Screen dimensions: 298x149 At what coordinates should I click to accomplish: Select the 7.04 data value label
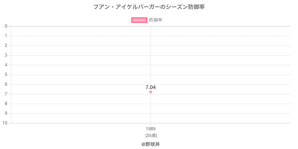pyautogui.click(x=150, y=87)
